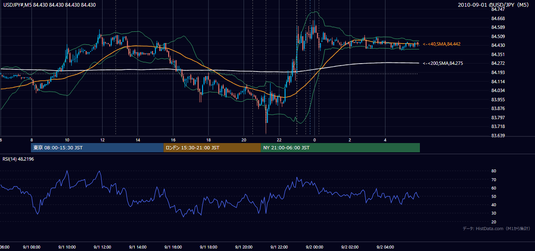Click price axis value 83.876
The height and width of the screenshot is (251, 535).
498,108
